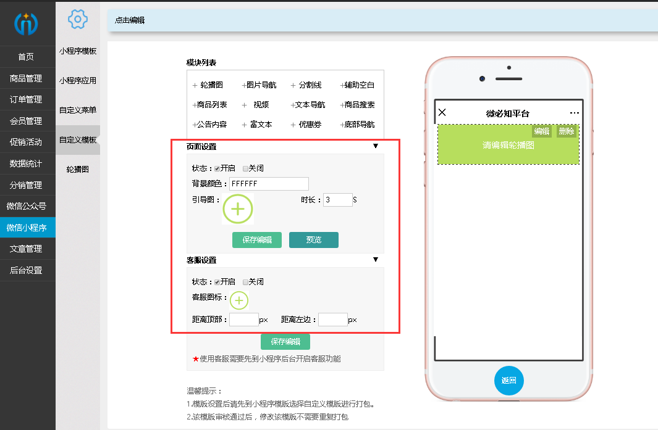The height and width of the screenshot is (430, 658).
Task: Click the X icon in phone preview
Action: (442, 112)
